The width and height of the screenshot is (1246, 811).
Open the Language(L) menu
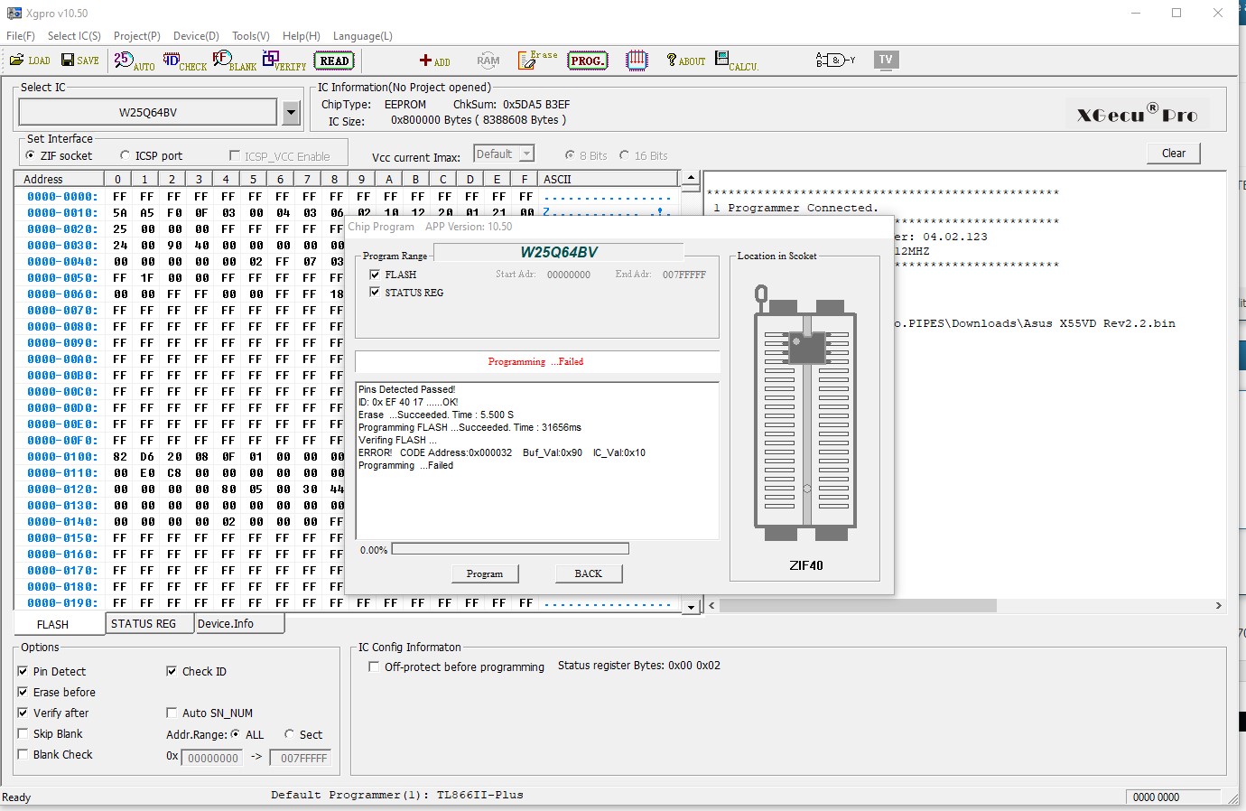pyautogui.click(x=363, y=36)
